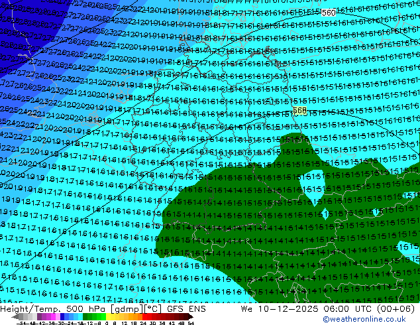Click the left gray arrow end of legend
420x325 pixels.
tap(15, 316)
